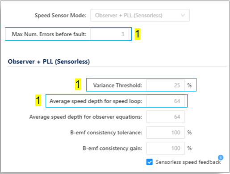The height and width of the screenshot is (174, 230).
Task: Select Average speed depth for observer equations field
Action: [166, 117]
